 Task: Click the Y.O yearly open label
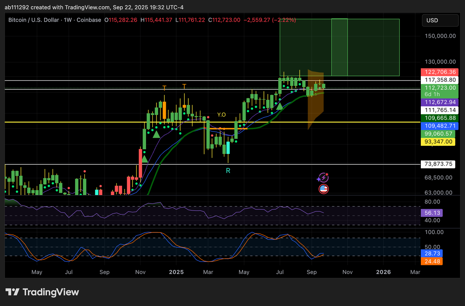coord(221,115)
